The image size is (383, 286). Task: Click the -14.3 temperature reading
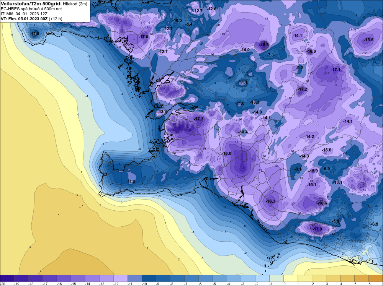(x=304, y=156)
